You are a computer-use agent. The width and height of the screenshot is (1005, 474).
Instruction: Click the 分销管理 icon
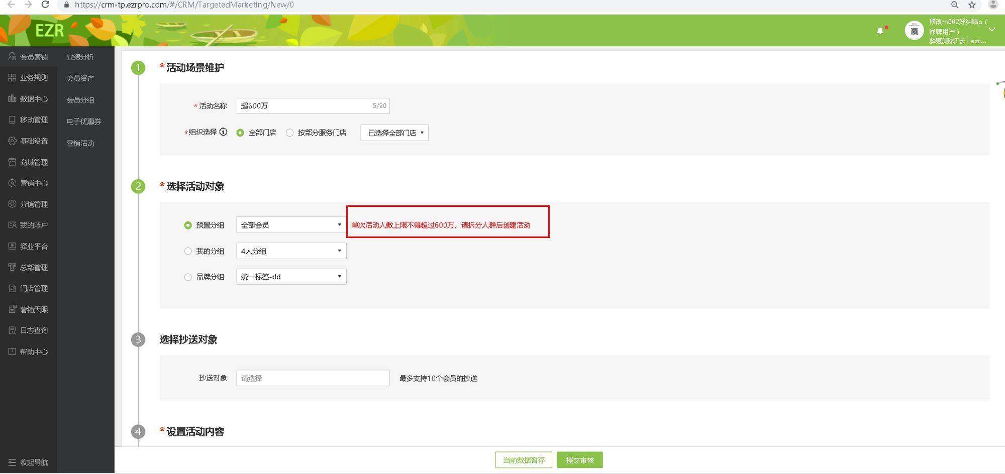coord(12,204)
